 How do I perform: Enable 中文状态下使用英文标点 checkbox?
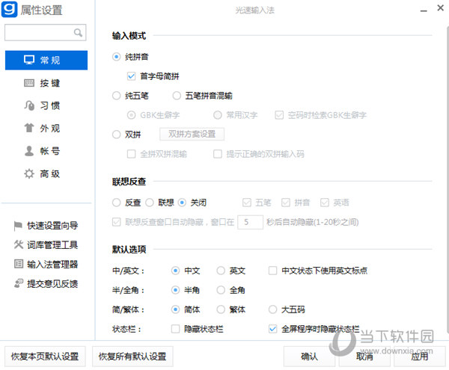pos(272,270)
